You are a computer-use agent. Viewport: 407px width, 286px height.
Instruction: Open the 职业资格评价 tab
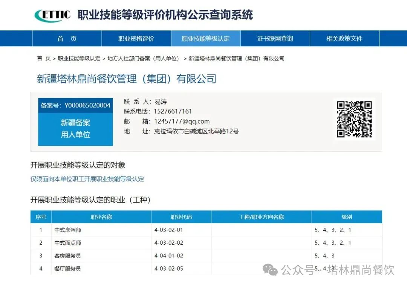pos(136,39)
